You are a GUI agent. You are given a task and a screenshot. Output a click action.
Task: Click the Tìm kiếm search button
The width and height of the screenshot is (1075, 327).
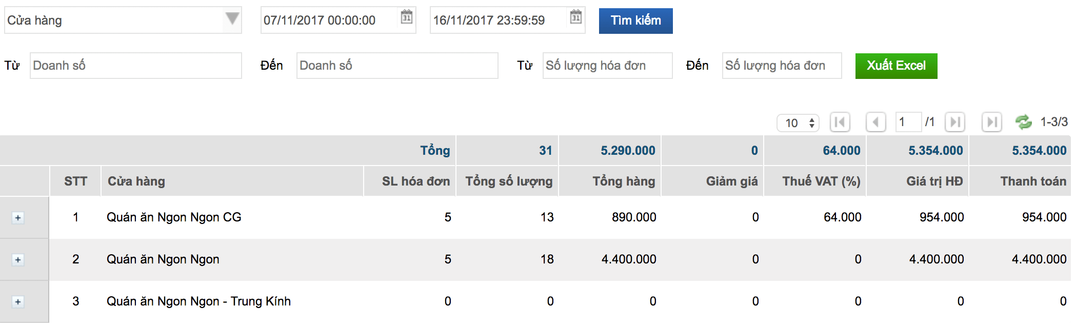(635, 21)
